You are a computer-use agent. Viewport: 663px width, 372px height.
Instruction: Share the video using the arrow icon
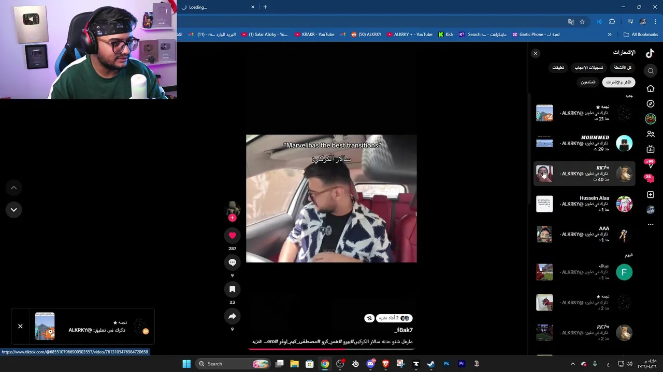(232, 316)
